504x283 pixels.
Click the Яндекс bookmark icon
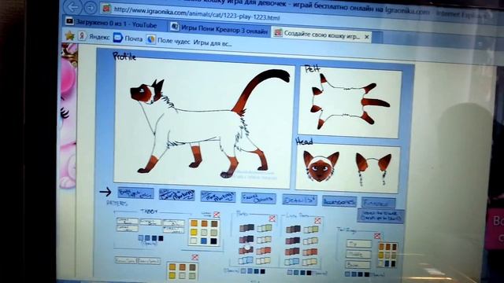click(x=82, y=36)
